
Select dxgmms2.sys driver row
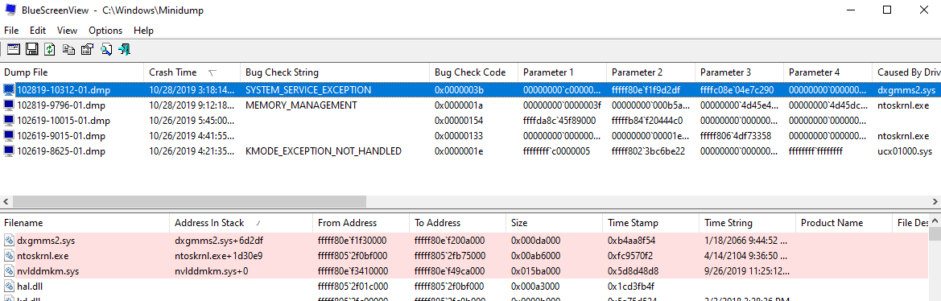click(x=464, y=241)
